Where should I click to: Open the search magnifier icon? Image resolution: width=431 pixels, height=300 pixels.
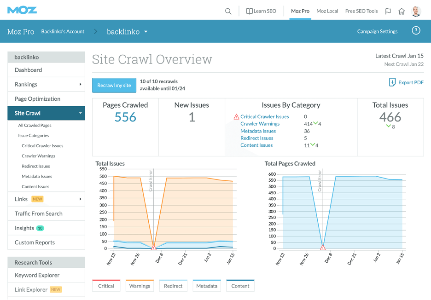228,11
